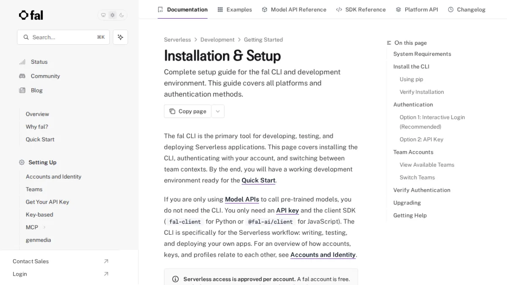Click Contact Sales link
Viewport: 507px width, 285px height.
coord(30,261)
